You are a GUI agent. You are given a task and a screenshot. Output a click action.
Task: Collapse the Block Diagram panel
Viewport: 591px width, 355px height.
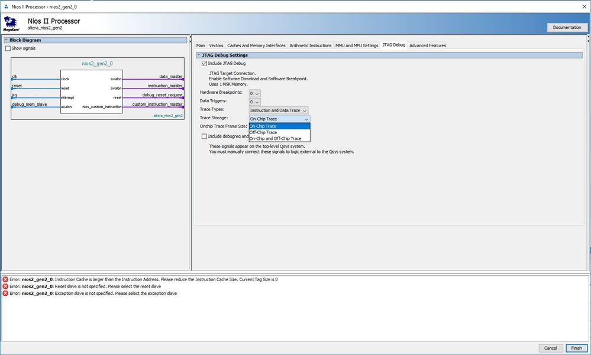pos(6,40)
